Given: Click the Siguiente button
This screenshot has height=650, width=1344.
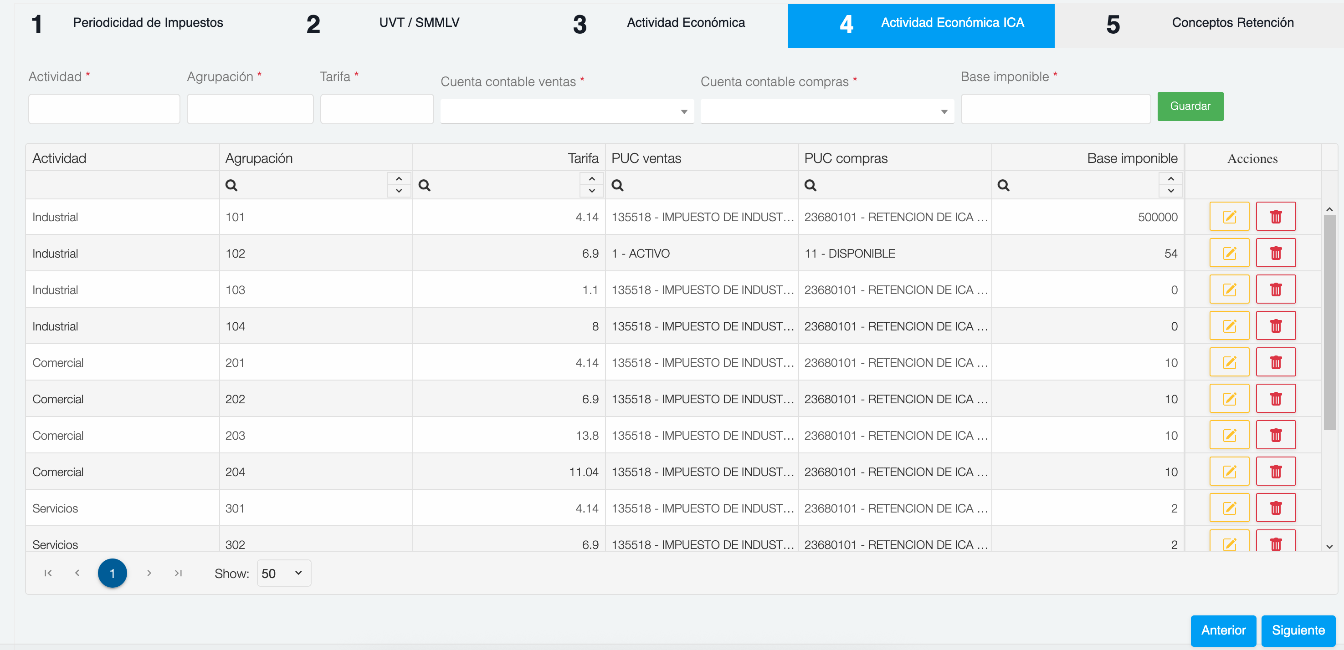Looking at the screenshot, I should (x=1298, y=630).
